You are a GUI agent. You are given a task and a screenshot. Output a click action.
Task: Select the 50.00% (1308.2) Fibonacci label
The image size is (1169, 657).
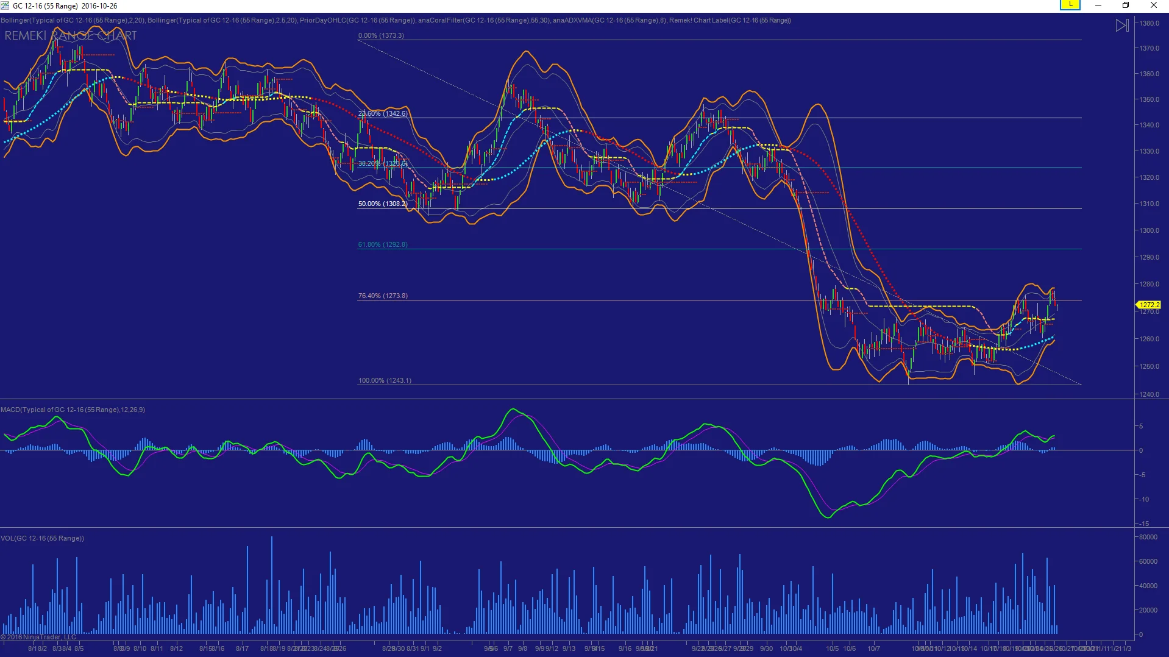coord(383,204)
